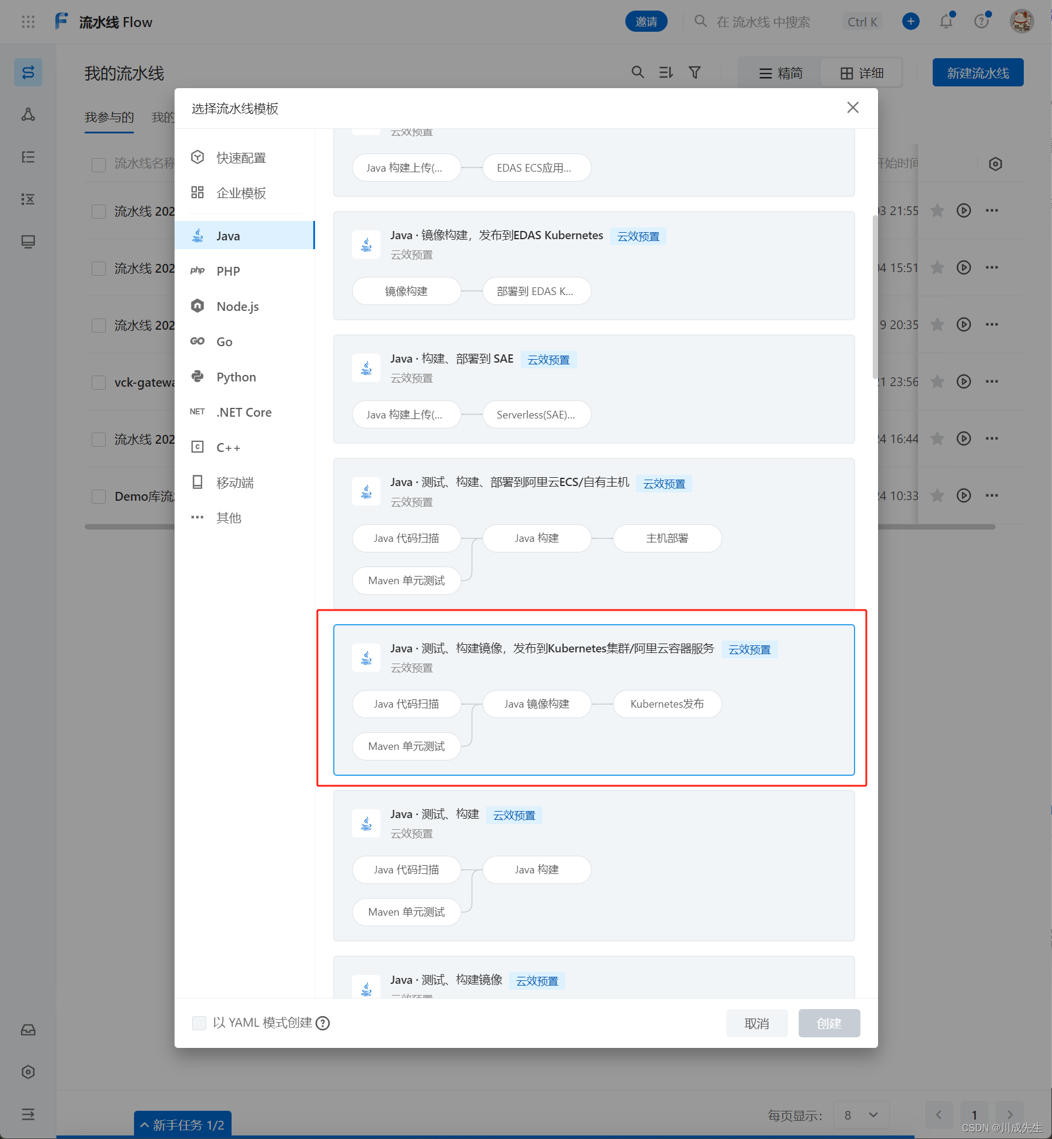Search my pipelines with magnifier icon

click(638, 72)
